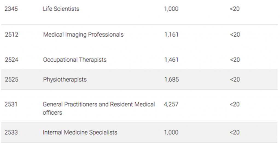Click occupation code 2512
280x145 pixels.
tap(11, 35)
